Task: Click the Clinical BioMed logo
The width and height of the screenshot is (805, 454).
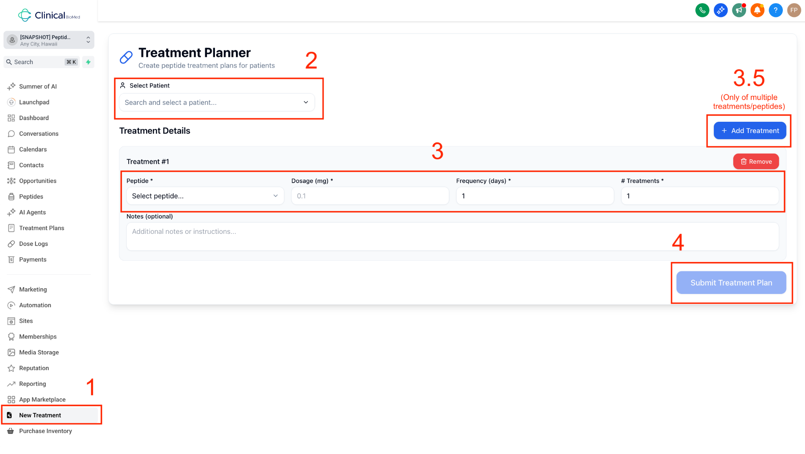Action: [49, 15]
